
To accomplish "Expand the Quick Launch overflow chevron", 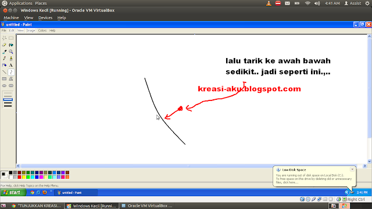I will [51, 191].
